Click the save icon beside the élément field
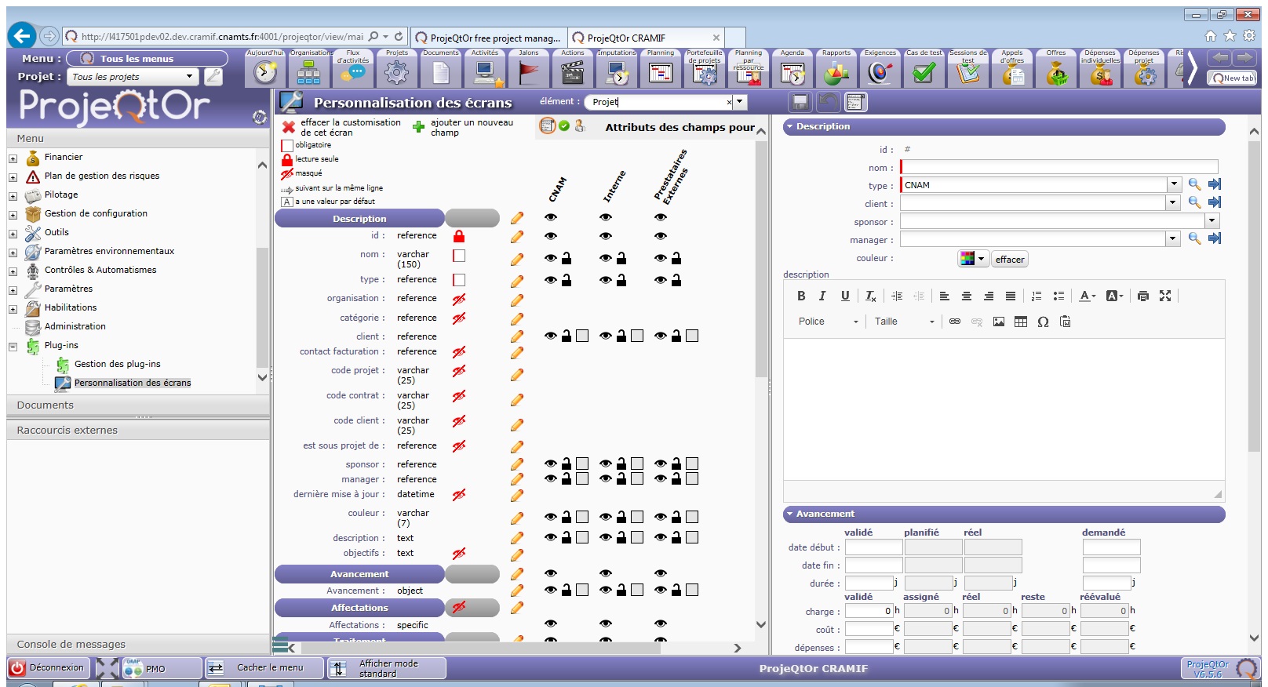 (x=800, y=102)
